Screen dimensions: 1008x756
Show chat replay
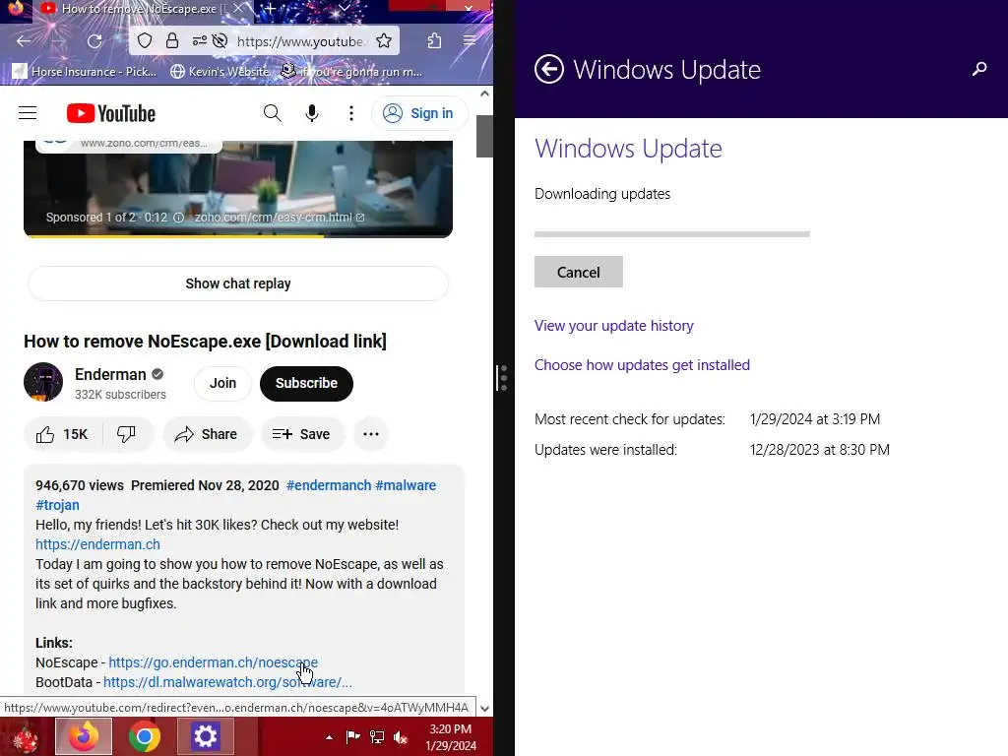[238, 283]
